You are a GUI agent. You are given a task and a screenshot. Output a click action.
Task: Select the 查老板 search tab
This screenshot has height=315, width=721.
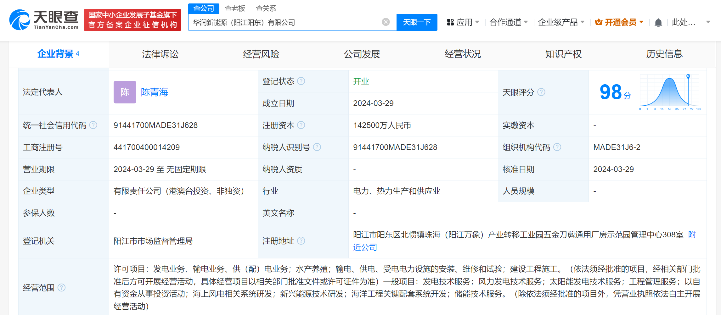[x=235, y=8]
